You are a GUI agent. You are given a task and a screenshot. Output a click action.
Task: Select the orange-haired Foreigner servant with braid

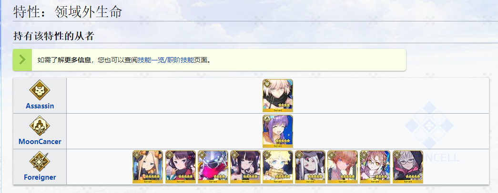(x=343, y=167)
